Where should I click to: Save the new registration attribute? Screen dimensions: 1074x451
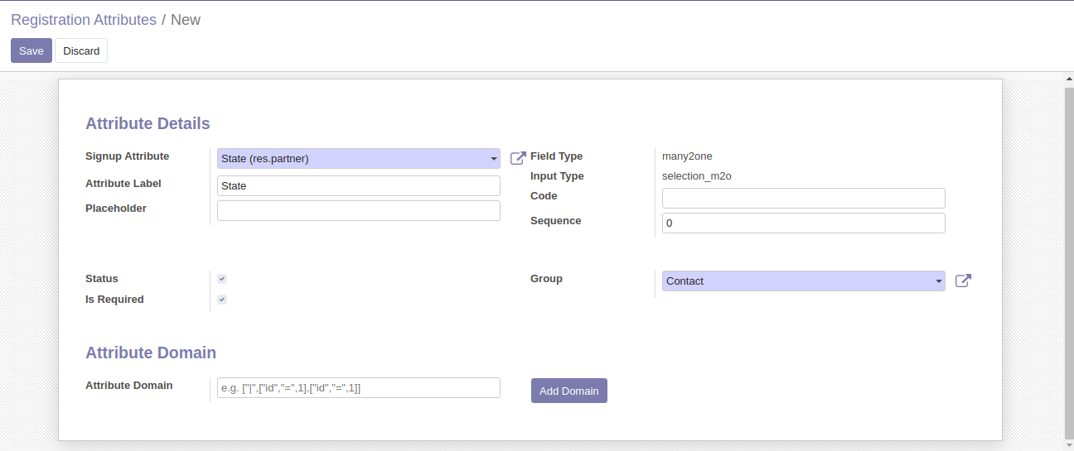[31, 50]
